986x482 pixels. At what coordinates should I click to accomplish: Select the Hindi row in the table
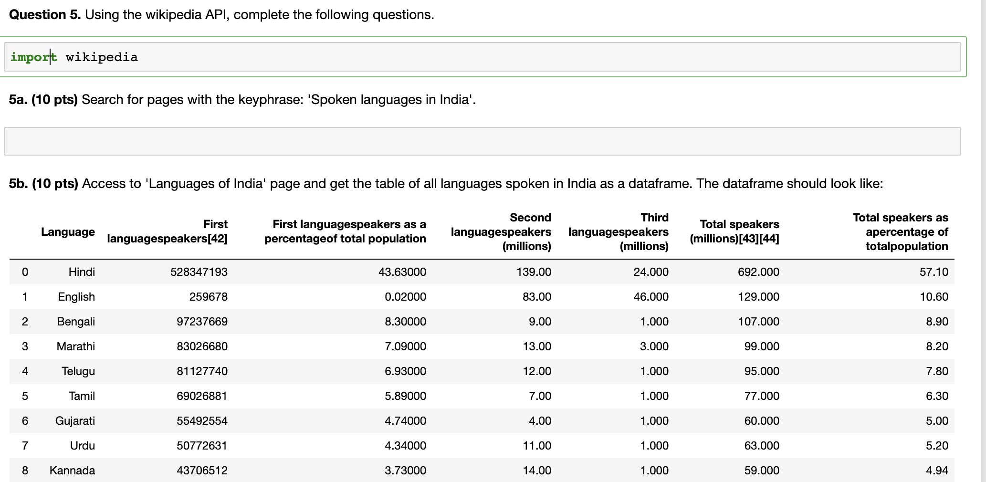coord(82,272)
